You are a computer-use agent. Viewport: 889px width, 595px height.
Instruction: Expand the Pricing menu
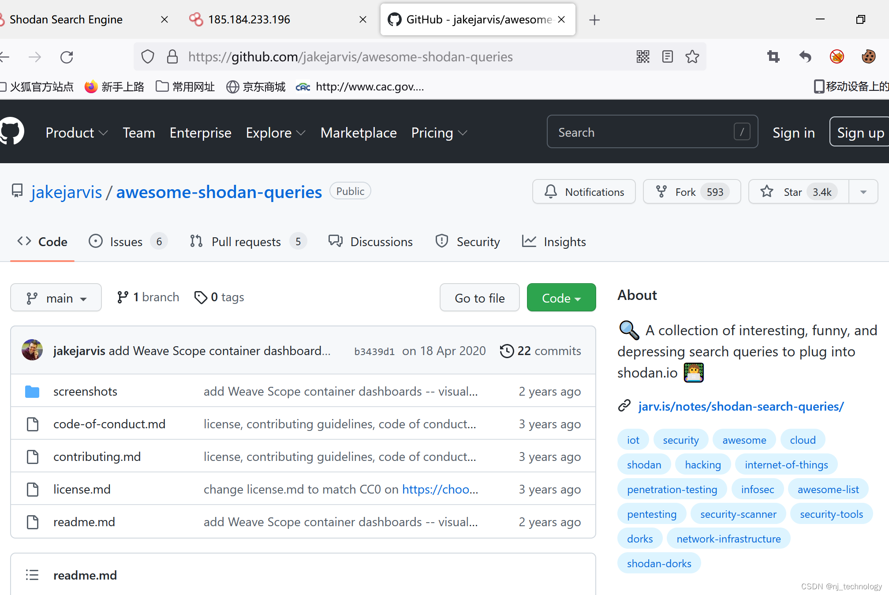[x=439, y=133]
